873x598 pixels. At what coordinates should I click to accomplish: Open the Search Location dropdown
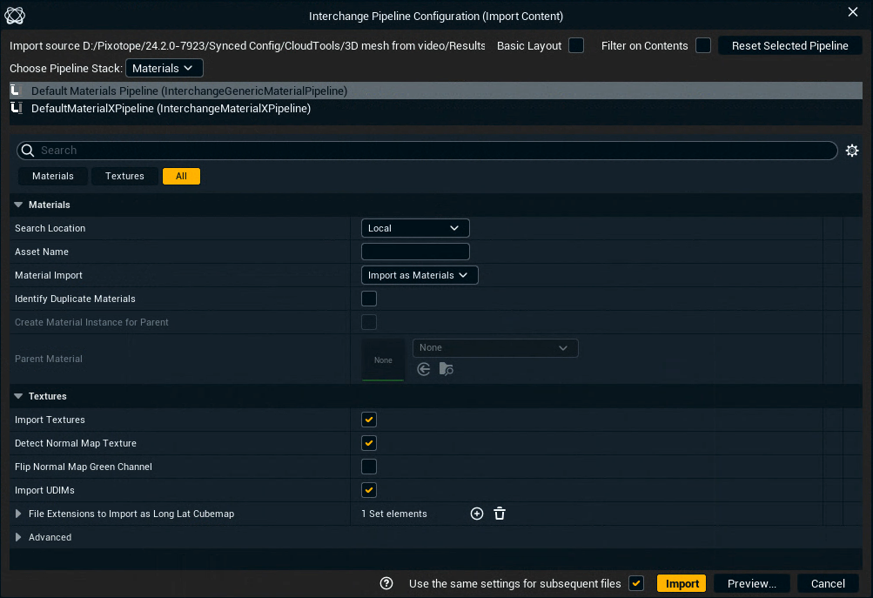point(415,228)
